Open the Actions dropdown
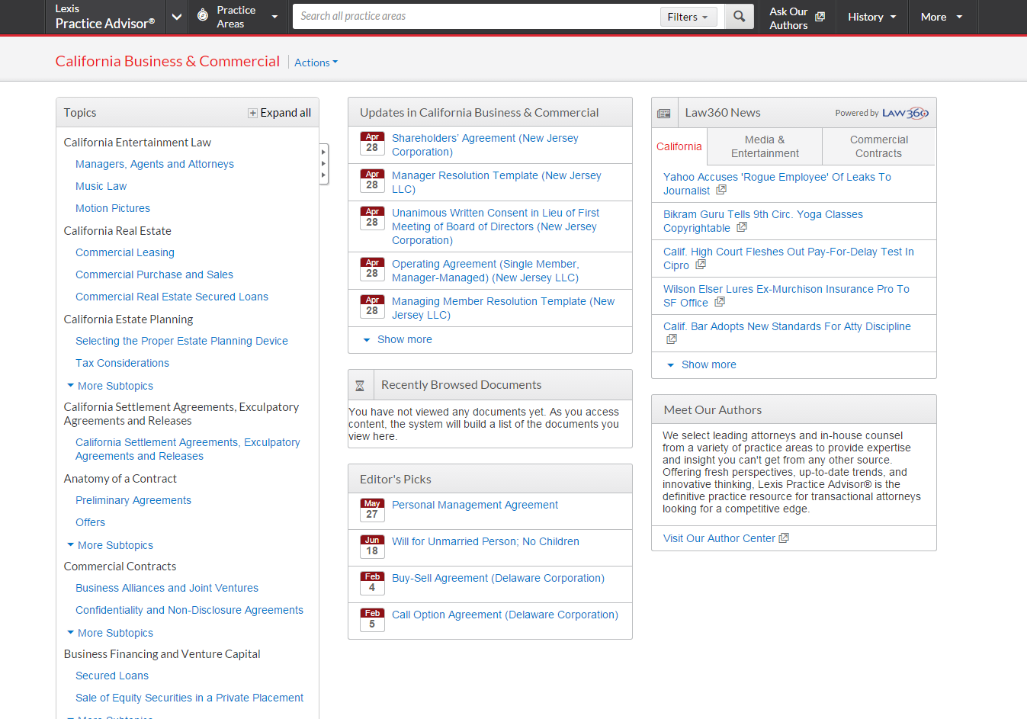This screenshot has height=719, width=1027. point(316,63)
